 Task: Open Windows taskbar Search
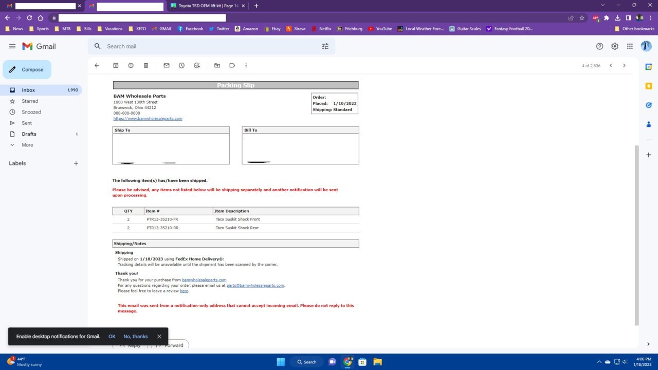pos(307,362)
